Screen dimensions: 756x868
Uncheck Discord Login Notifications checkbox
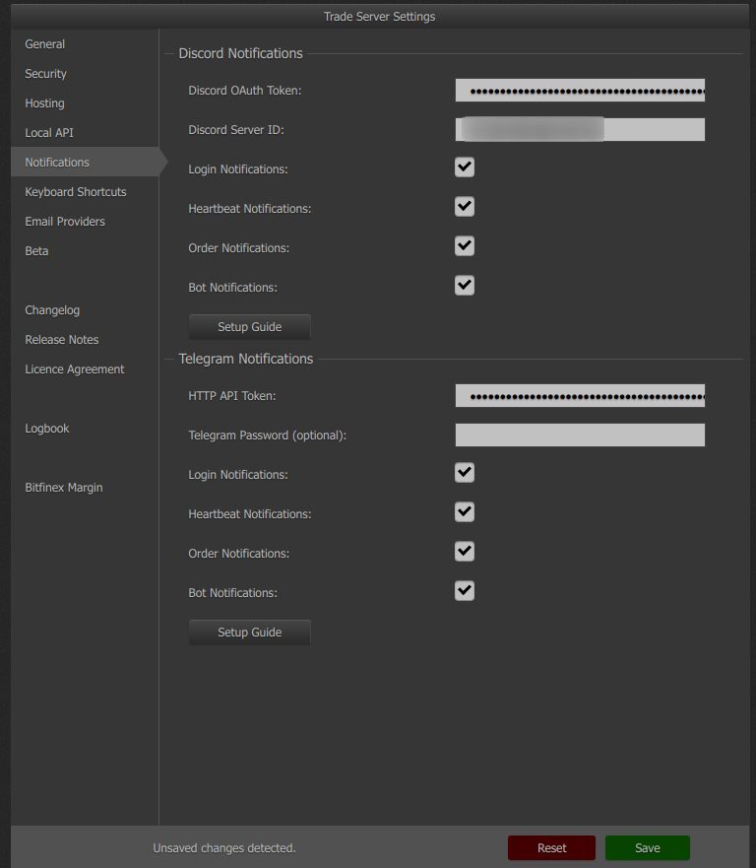[465, 167]
